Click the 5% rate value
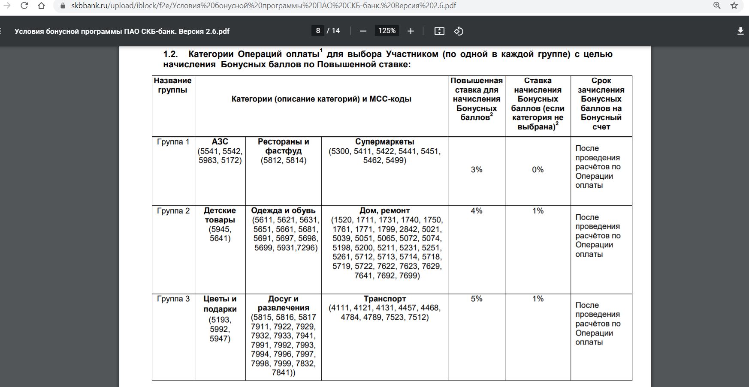Image resolution: width=749 pixels, height=387 pixels. tap(476, 299)
